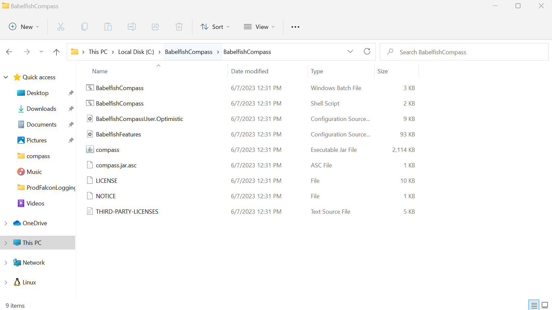552x310 pixels.
Task: Expand the OneDrive tree node
Action: (x=6, y=223)
